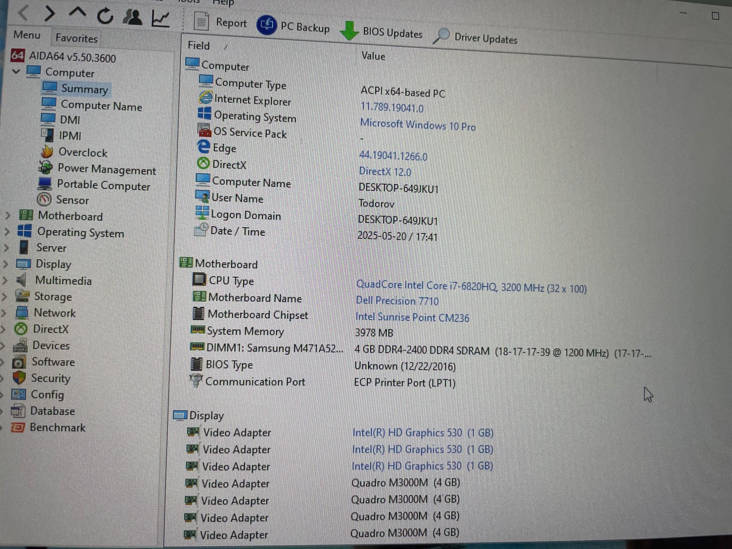Click the Software icon in tree
732x549 pixels.
point(19,362)
